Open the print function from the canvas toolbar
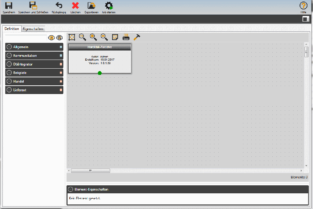The height and width of the screenshot is (209, 313). point(125,37)
